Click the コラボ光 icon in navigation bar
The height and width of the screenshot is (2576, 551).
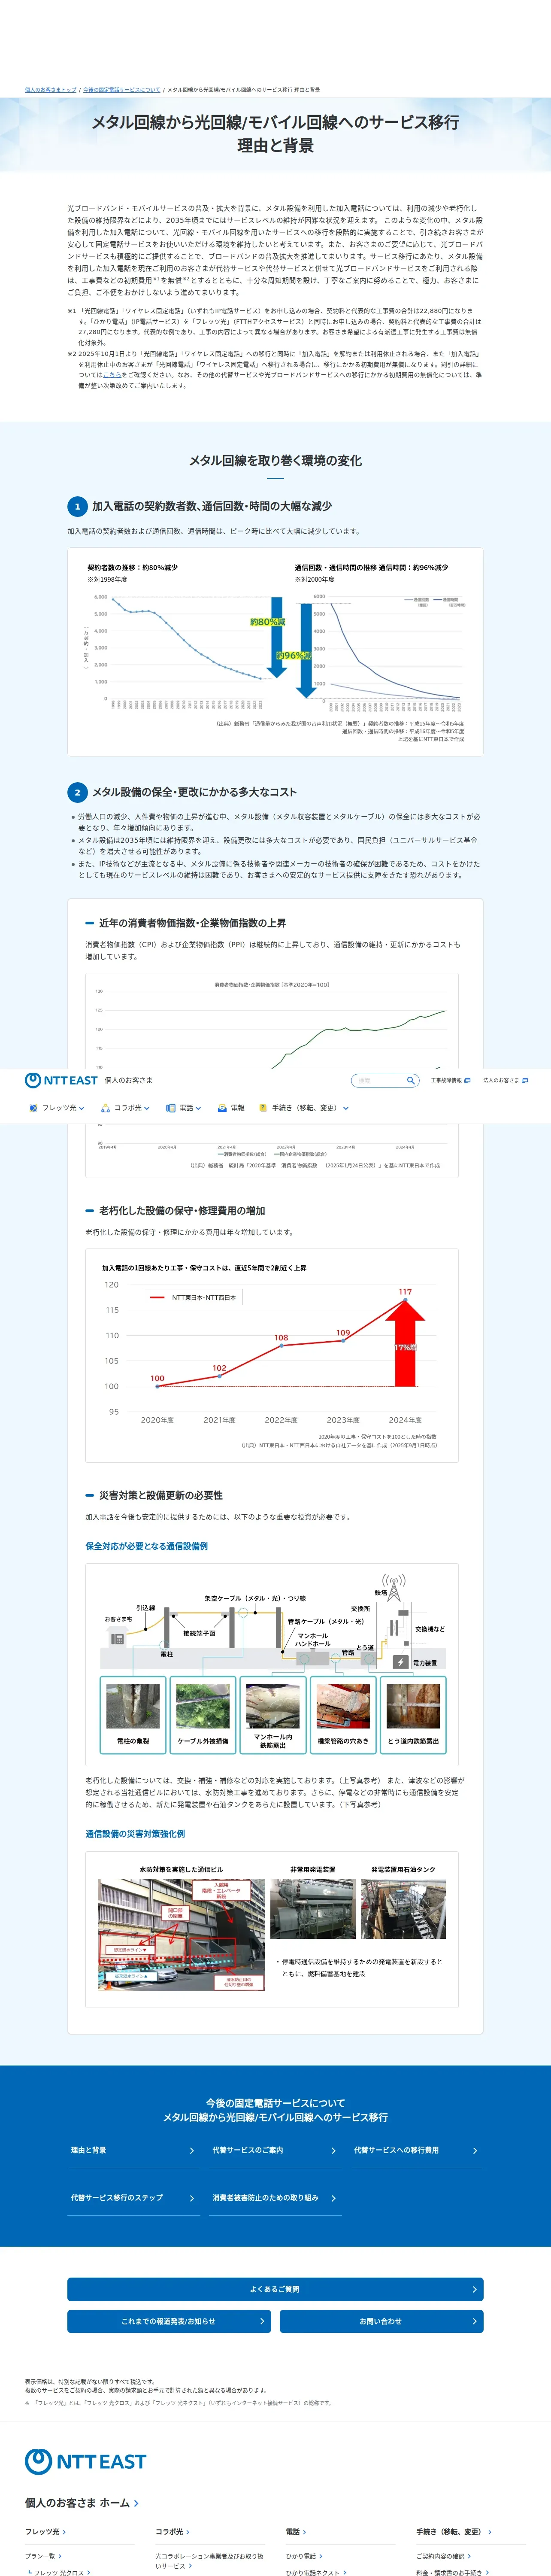(105, 1108)
